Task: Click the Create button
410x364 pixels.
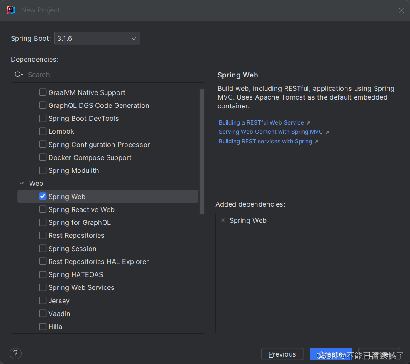Action: click(330, 354)
